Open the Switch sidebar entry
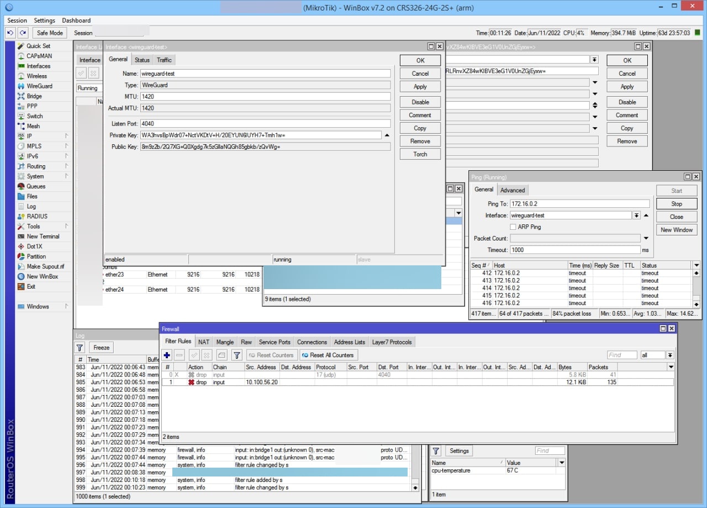The image size is (707, 508). click(x=34, y=116)
